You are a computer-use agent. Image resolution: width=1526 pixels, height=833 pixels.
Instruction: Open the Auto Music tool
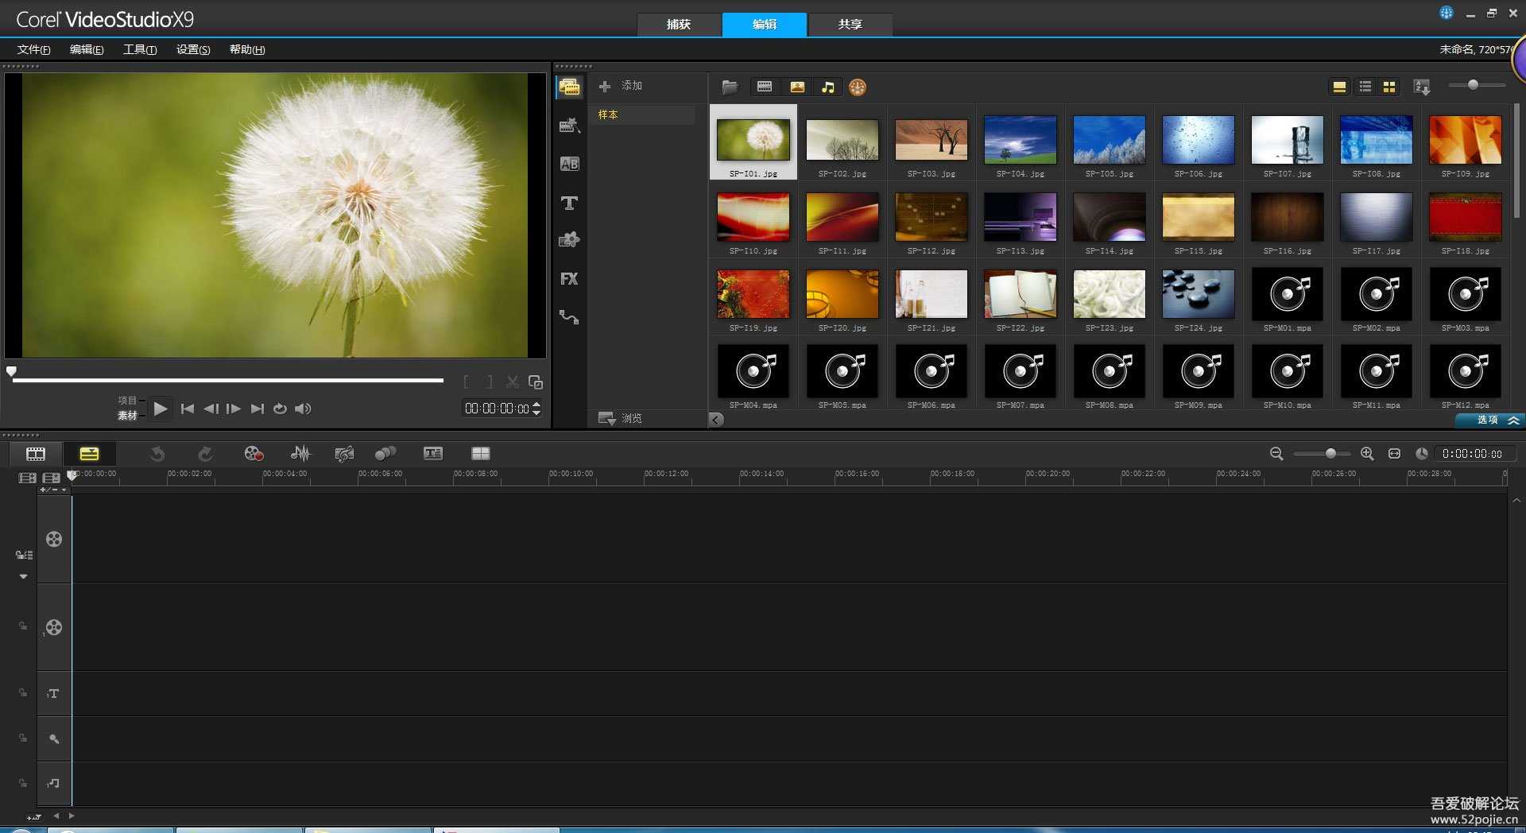tap(343, 453)
